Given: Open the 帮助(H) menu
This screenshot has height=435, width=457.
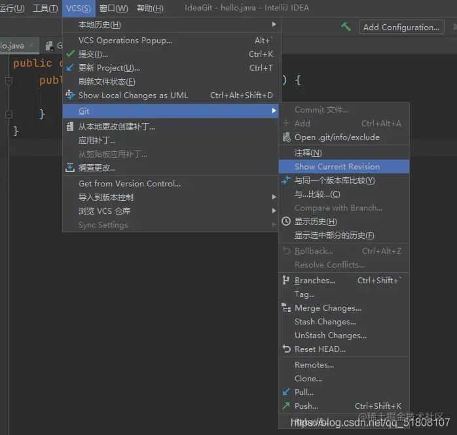Looking at the screenshot, I should [150, 8].
